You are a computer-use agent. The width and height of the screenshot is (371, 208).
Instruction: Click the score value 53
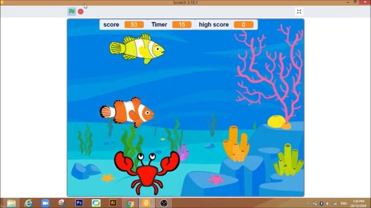(134, 24)
